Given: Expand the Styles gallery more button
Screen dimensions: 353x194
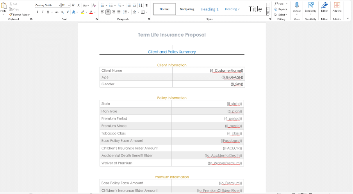Looking at the screenshot, I should click(268, 13).
